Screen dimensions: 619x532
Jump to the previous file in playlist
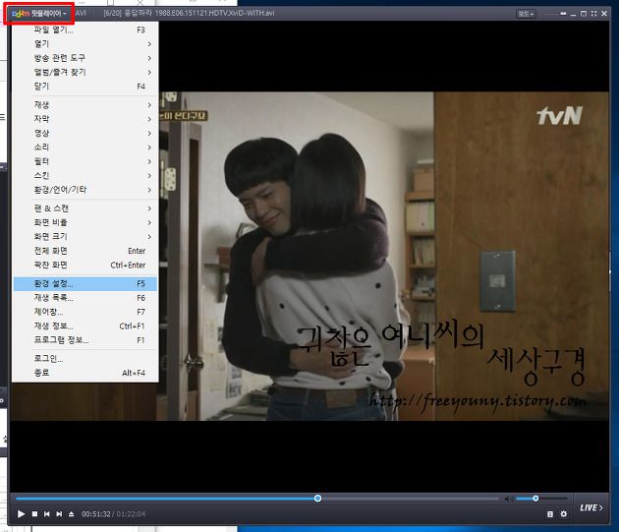pyautogui.click(x=47, y=514)
